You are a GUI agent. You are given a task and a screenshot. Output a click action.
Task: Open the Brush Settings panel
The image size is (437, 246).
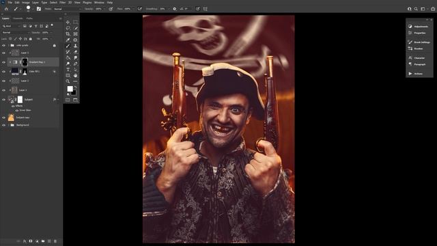click(x=419, y=42)
